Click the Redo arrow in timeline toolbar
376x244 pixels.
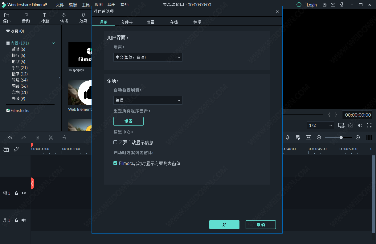click(x=24, y=138)
